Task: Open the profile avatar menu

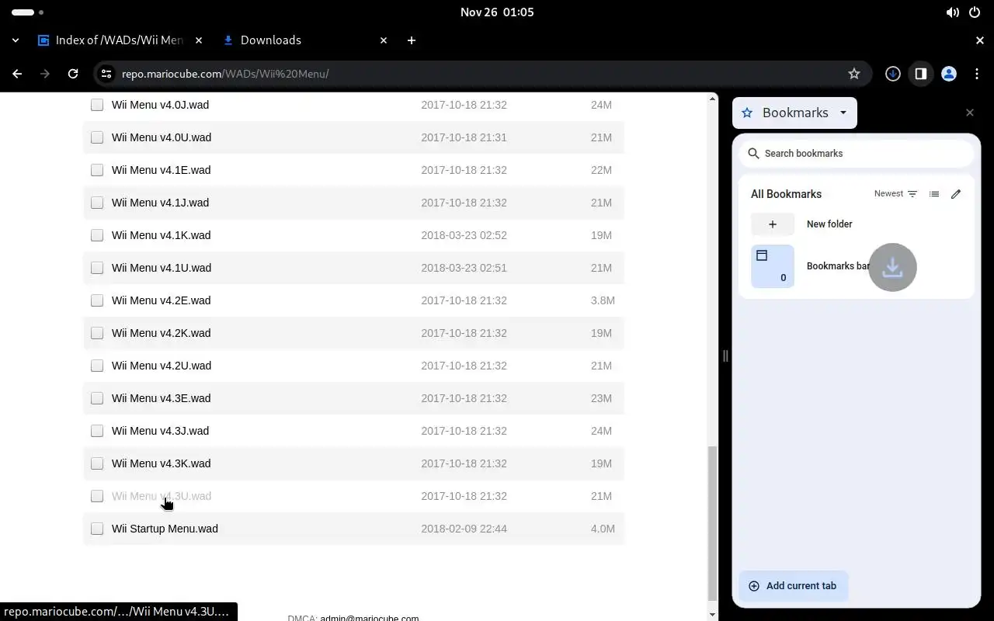Action: (949, 74)
